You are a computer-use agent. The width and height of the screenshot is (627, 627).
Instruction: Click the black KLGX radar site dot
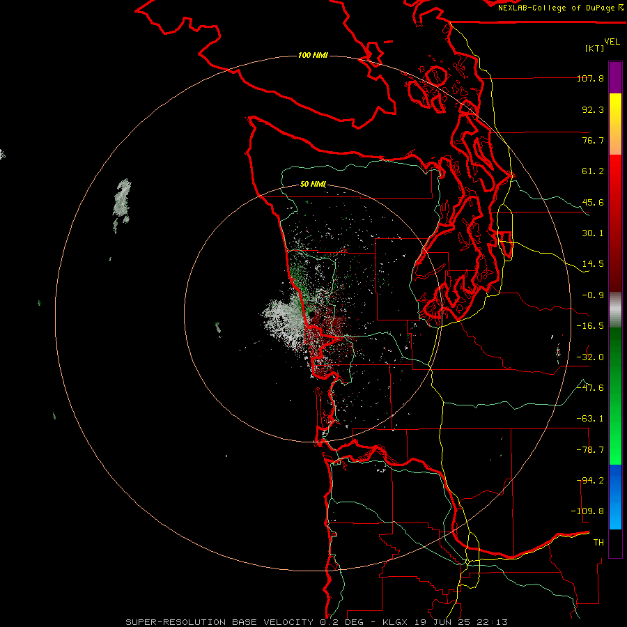[x=311, y=315]
